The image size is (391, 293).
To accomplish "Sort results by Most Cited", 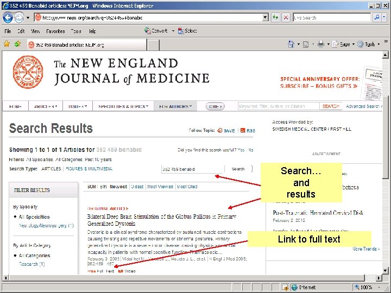I will (187, 187).
